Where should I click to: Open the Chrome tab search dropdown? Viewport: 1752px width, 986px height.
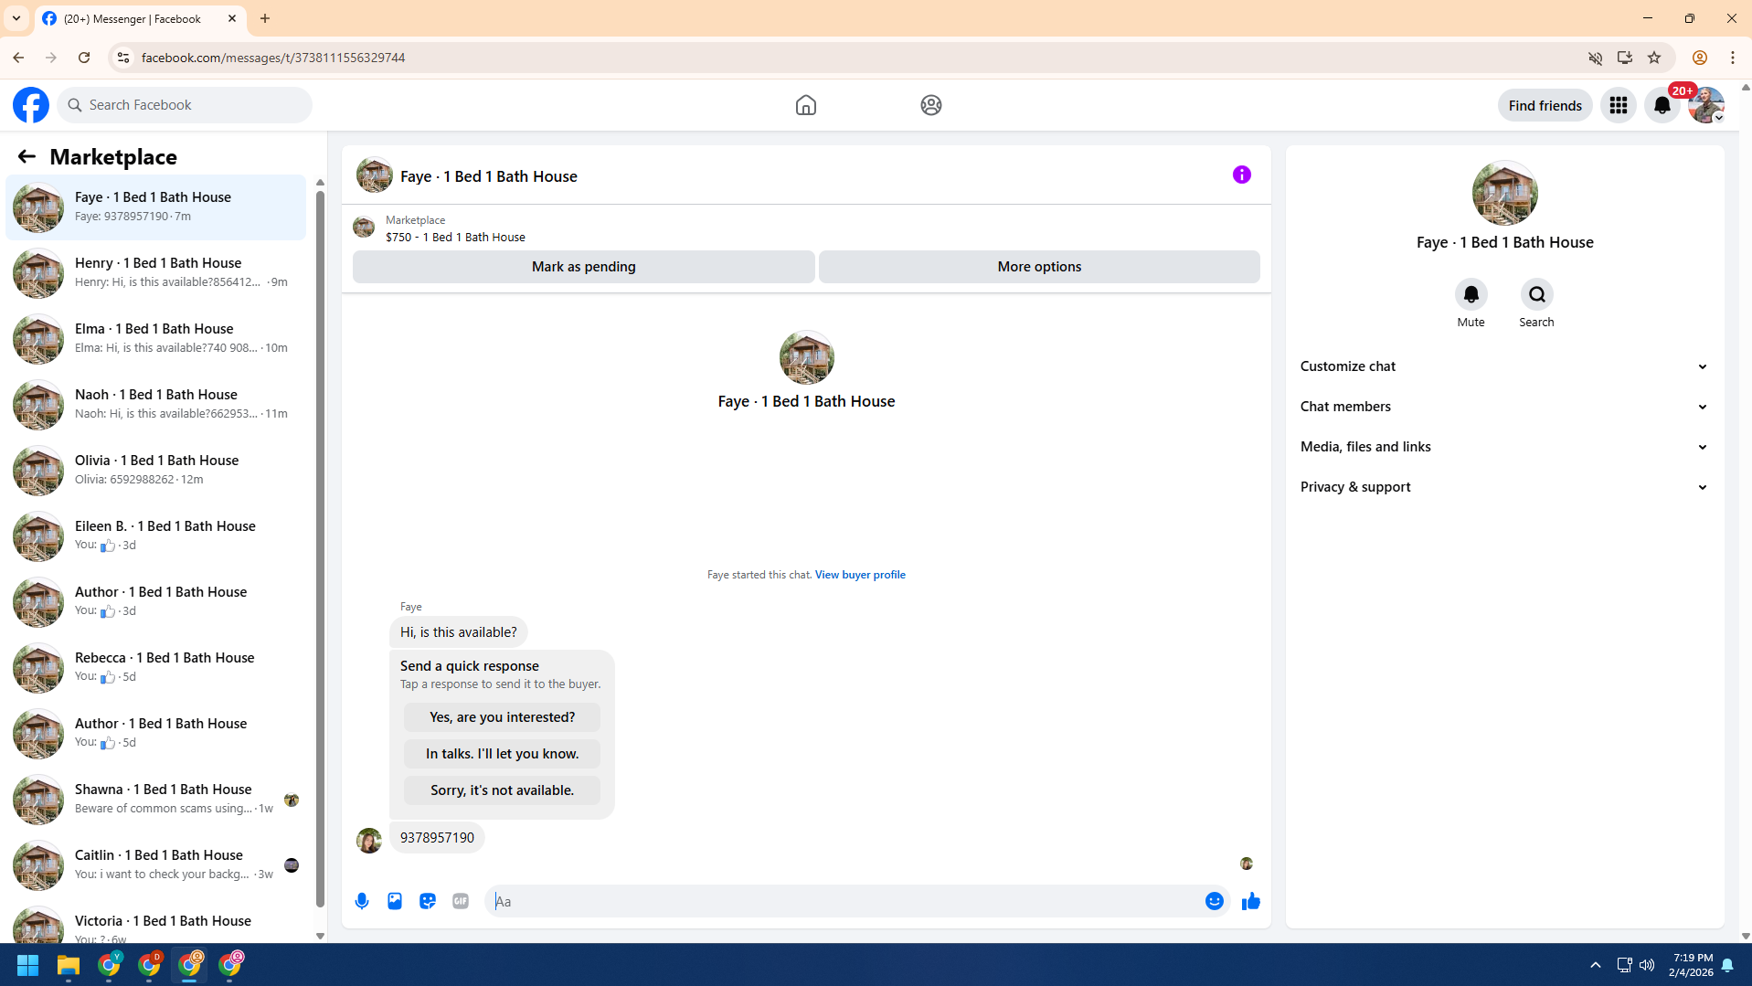click(x=16, y=18)
